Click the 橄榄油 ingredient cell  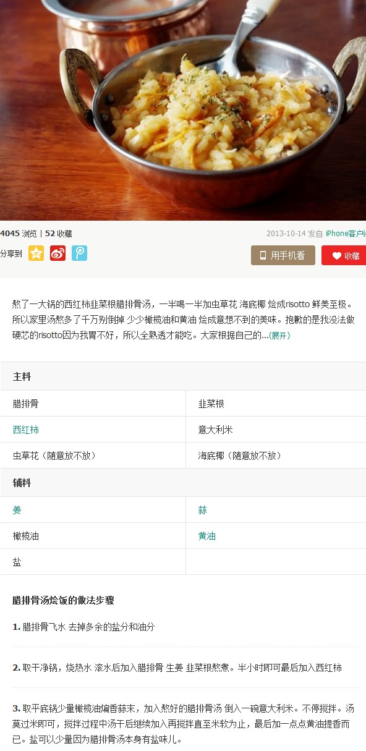point(93,536)
